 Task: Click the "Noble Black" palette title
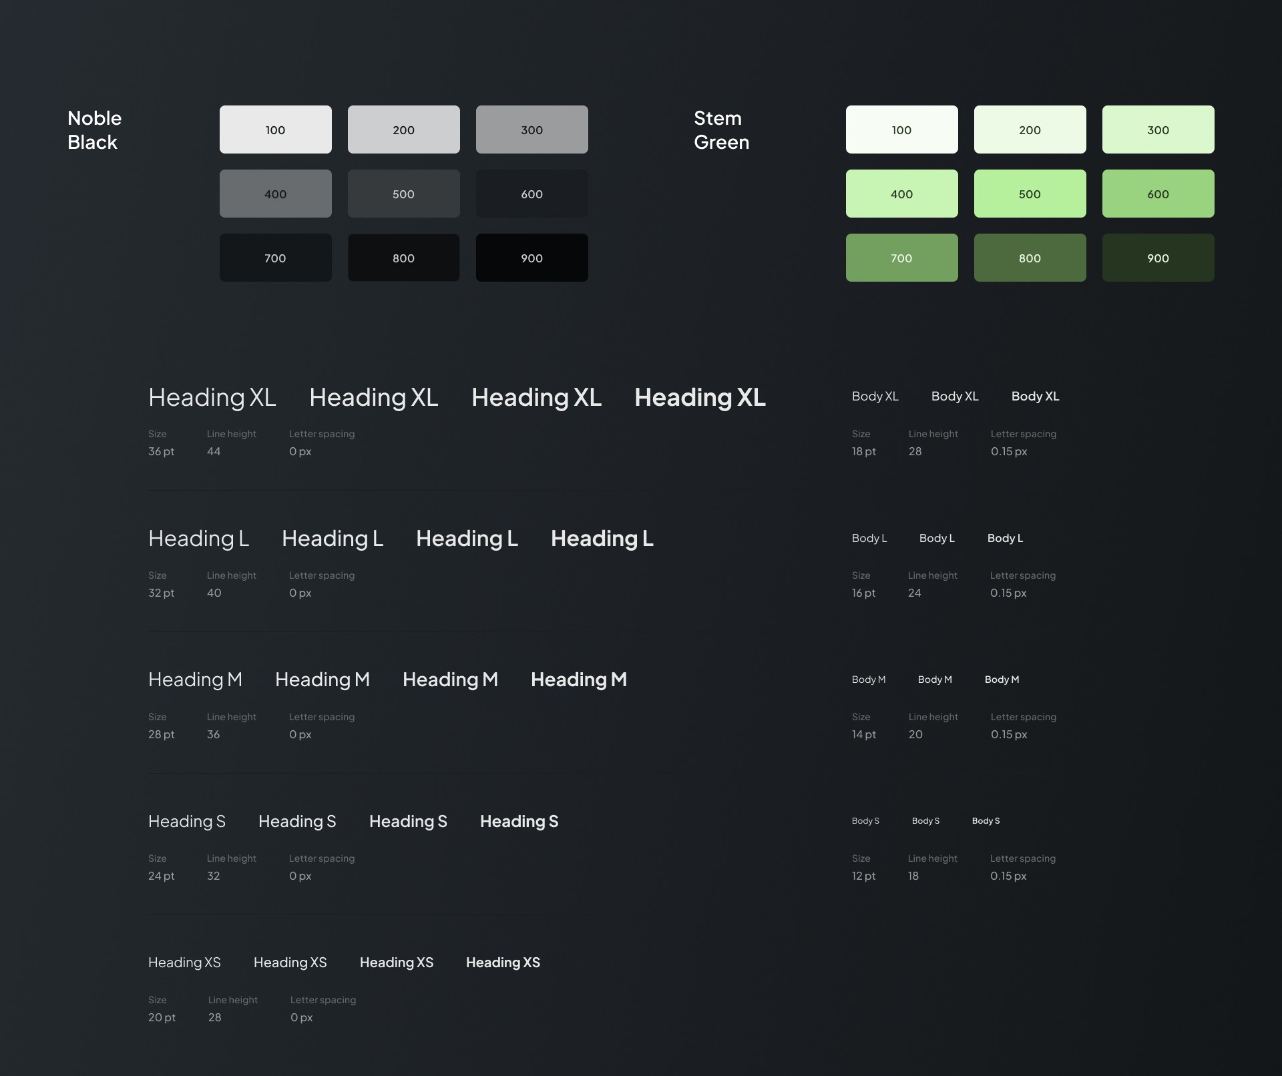tap(94, 130)
